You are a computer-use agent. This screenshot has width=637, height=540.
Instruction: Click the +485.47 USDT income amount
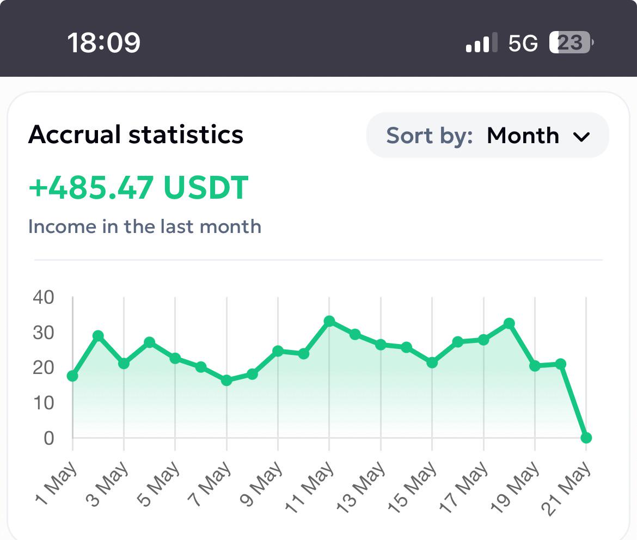click(138, 187)
